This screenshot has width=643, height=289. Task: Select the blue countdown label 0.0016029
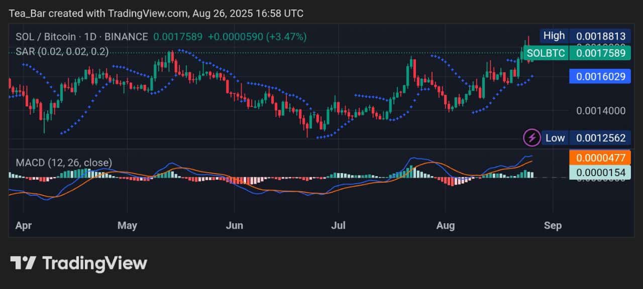[x=600, y=76]
